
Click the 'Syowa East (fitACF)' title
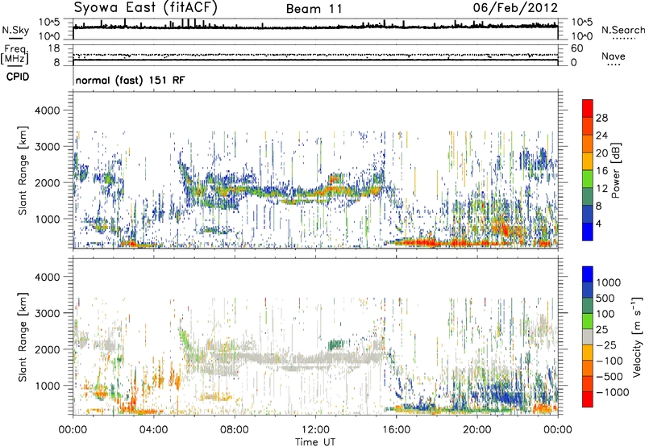[x=146, y=7]
